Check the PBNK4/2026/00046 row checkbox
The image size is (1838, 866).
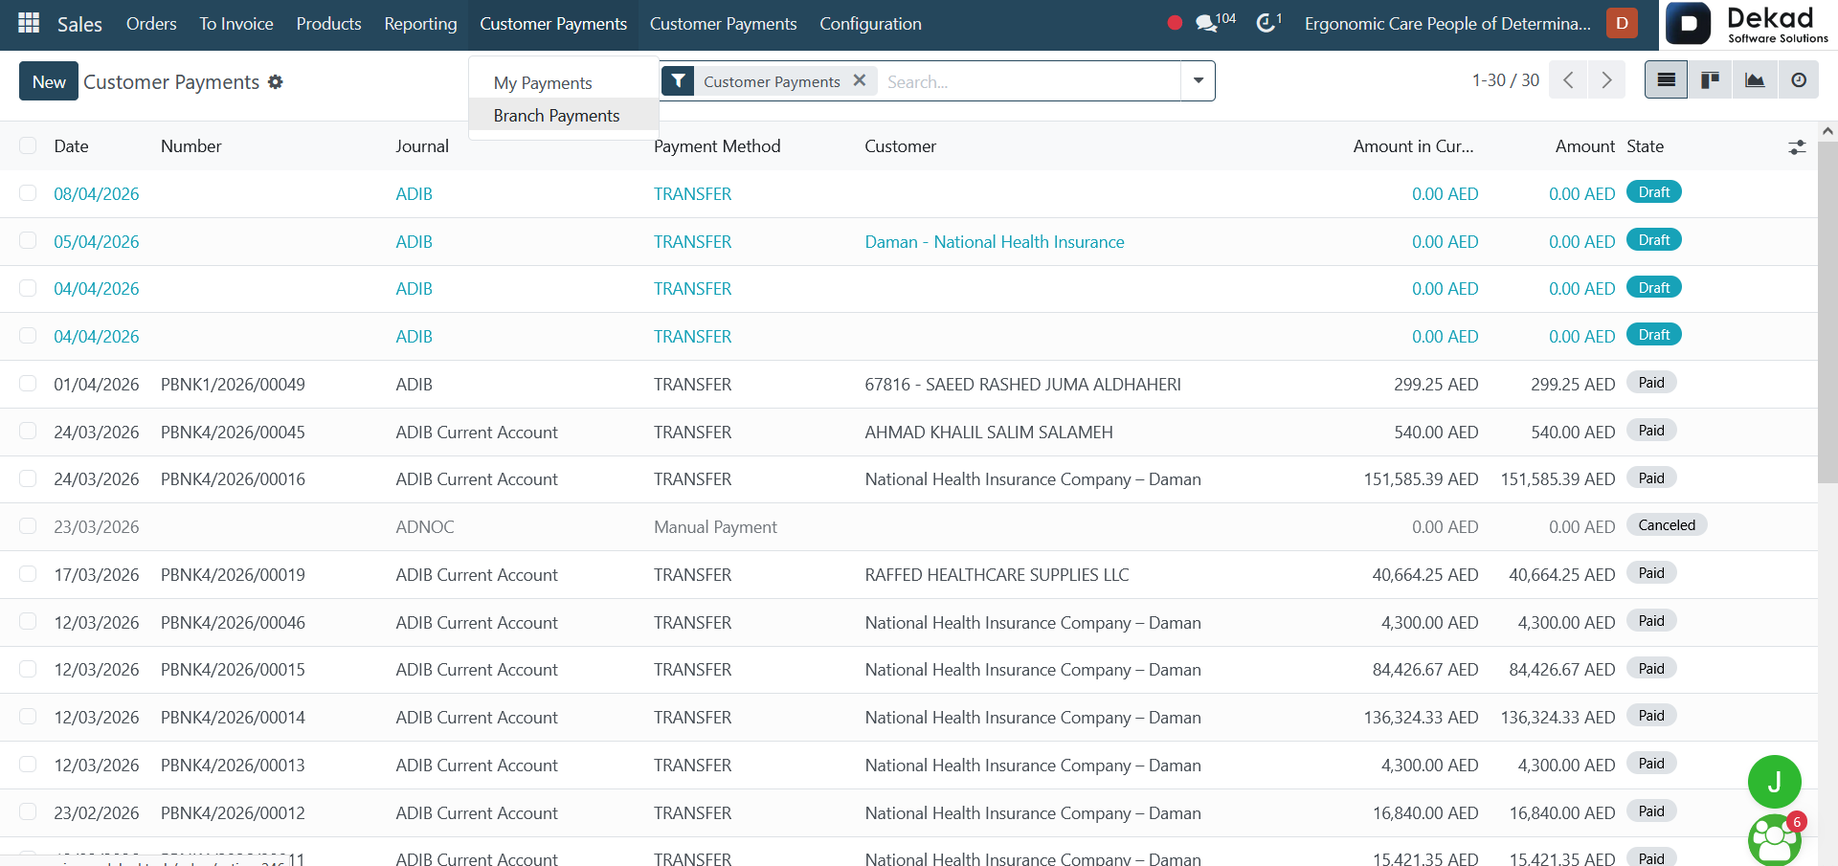pyautogui.click(x=28, y=622)
